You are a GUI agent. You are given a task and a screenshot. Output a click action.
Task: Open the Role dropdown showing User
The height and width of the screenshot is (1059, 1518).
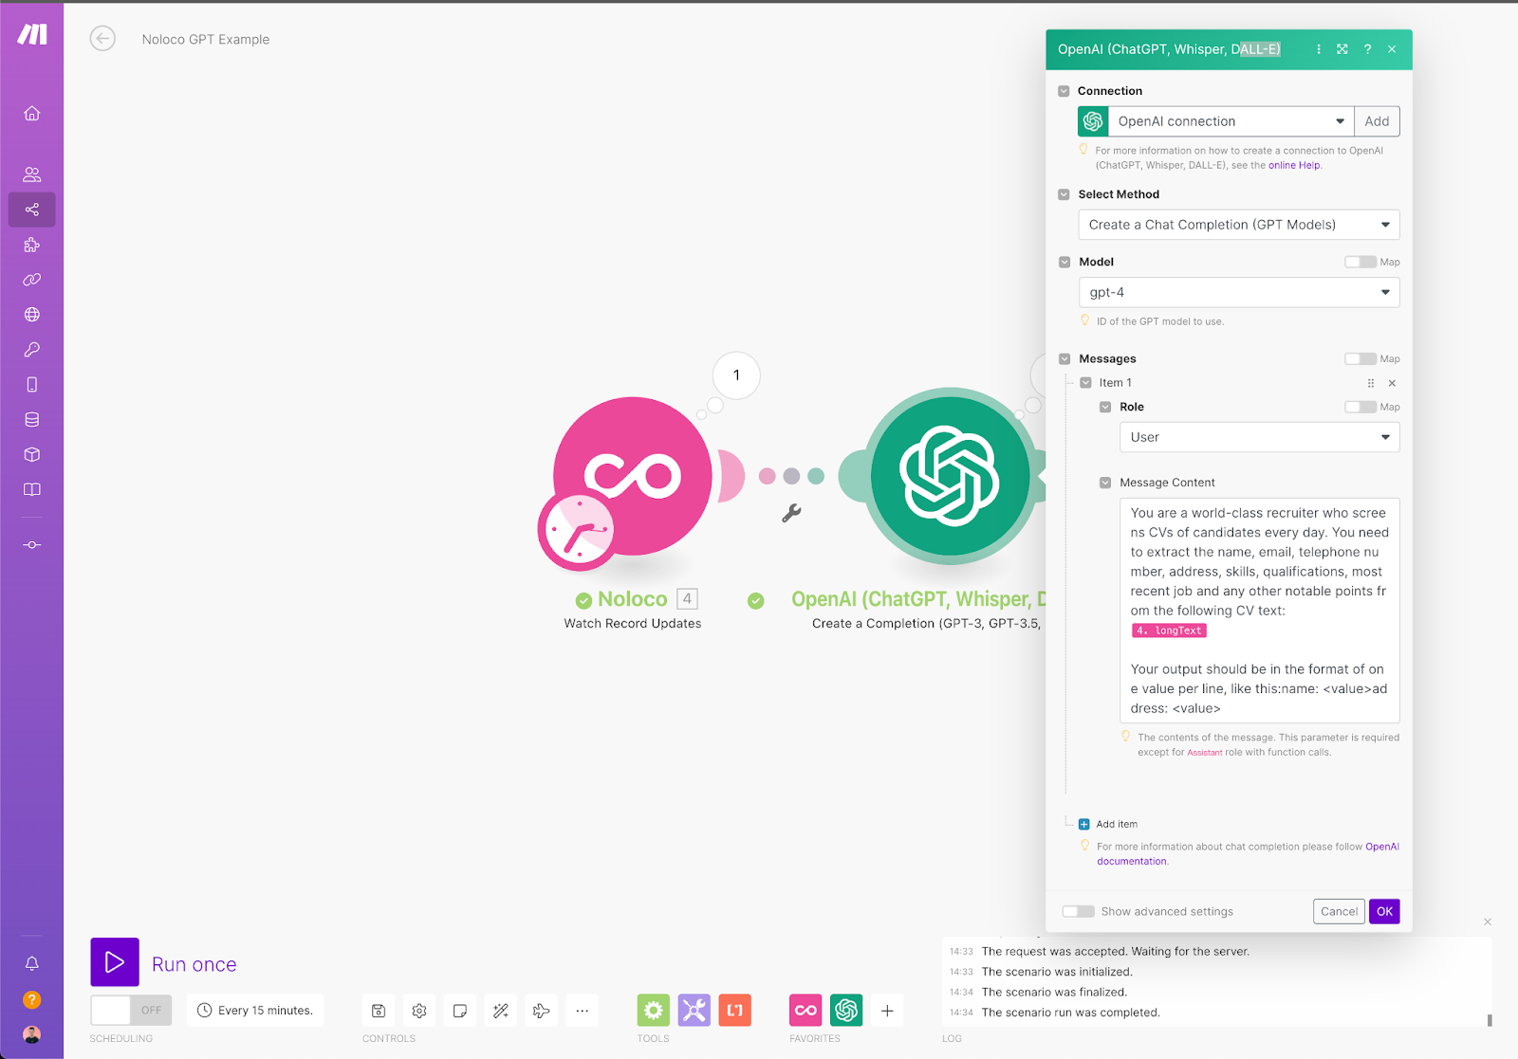click(x=1259, y=437)
